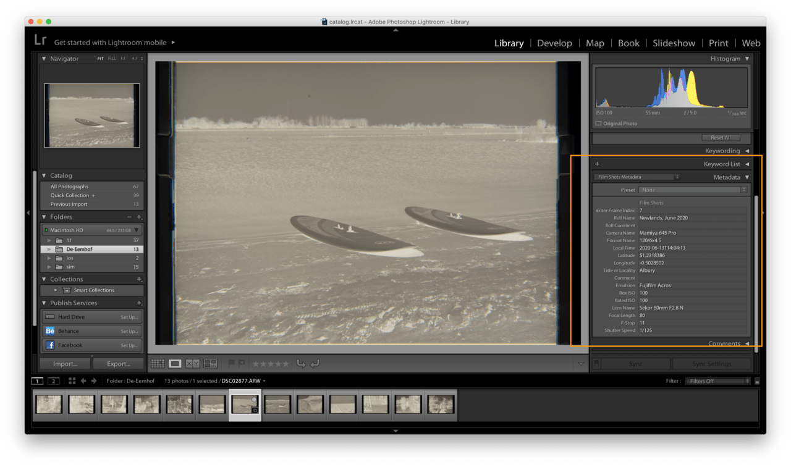Click the Facebook publish service icon
791x467 pixels.
(50, 345)
